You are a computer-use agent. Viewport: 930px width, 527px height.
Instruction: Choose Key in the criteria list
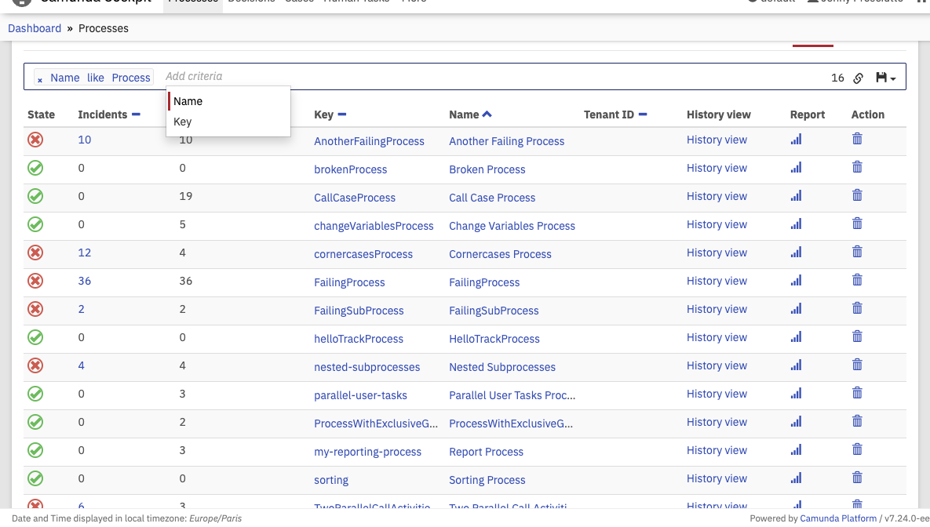(183, 122)
